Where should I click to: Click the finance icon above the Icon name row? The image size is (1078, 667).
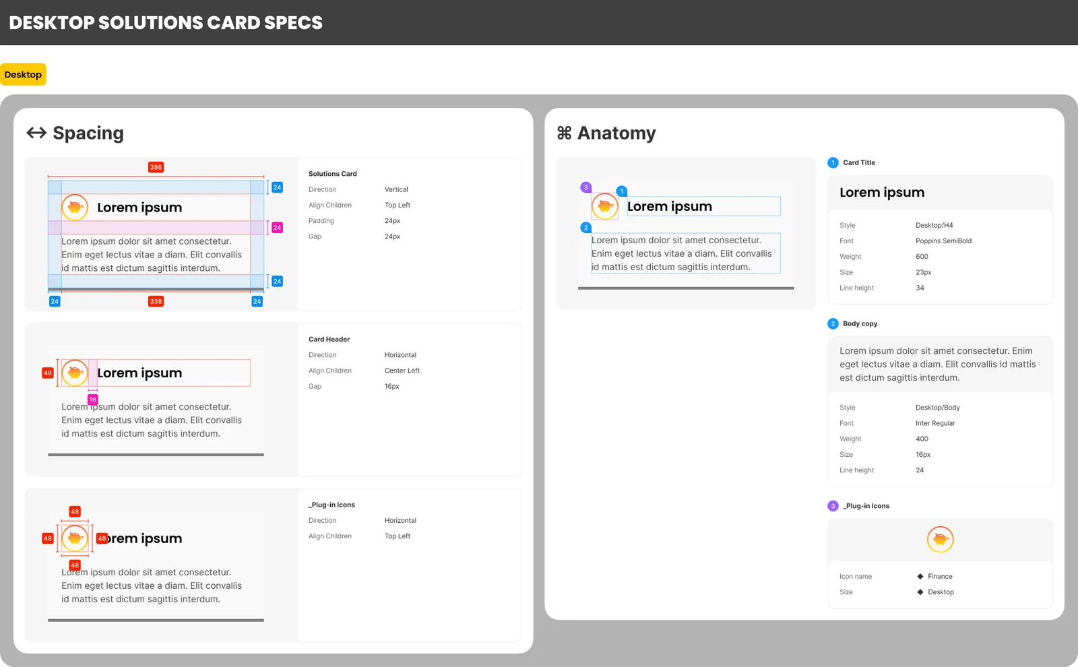click(940, 539)
